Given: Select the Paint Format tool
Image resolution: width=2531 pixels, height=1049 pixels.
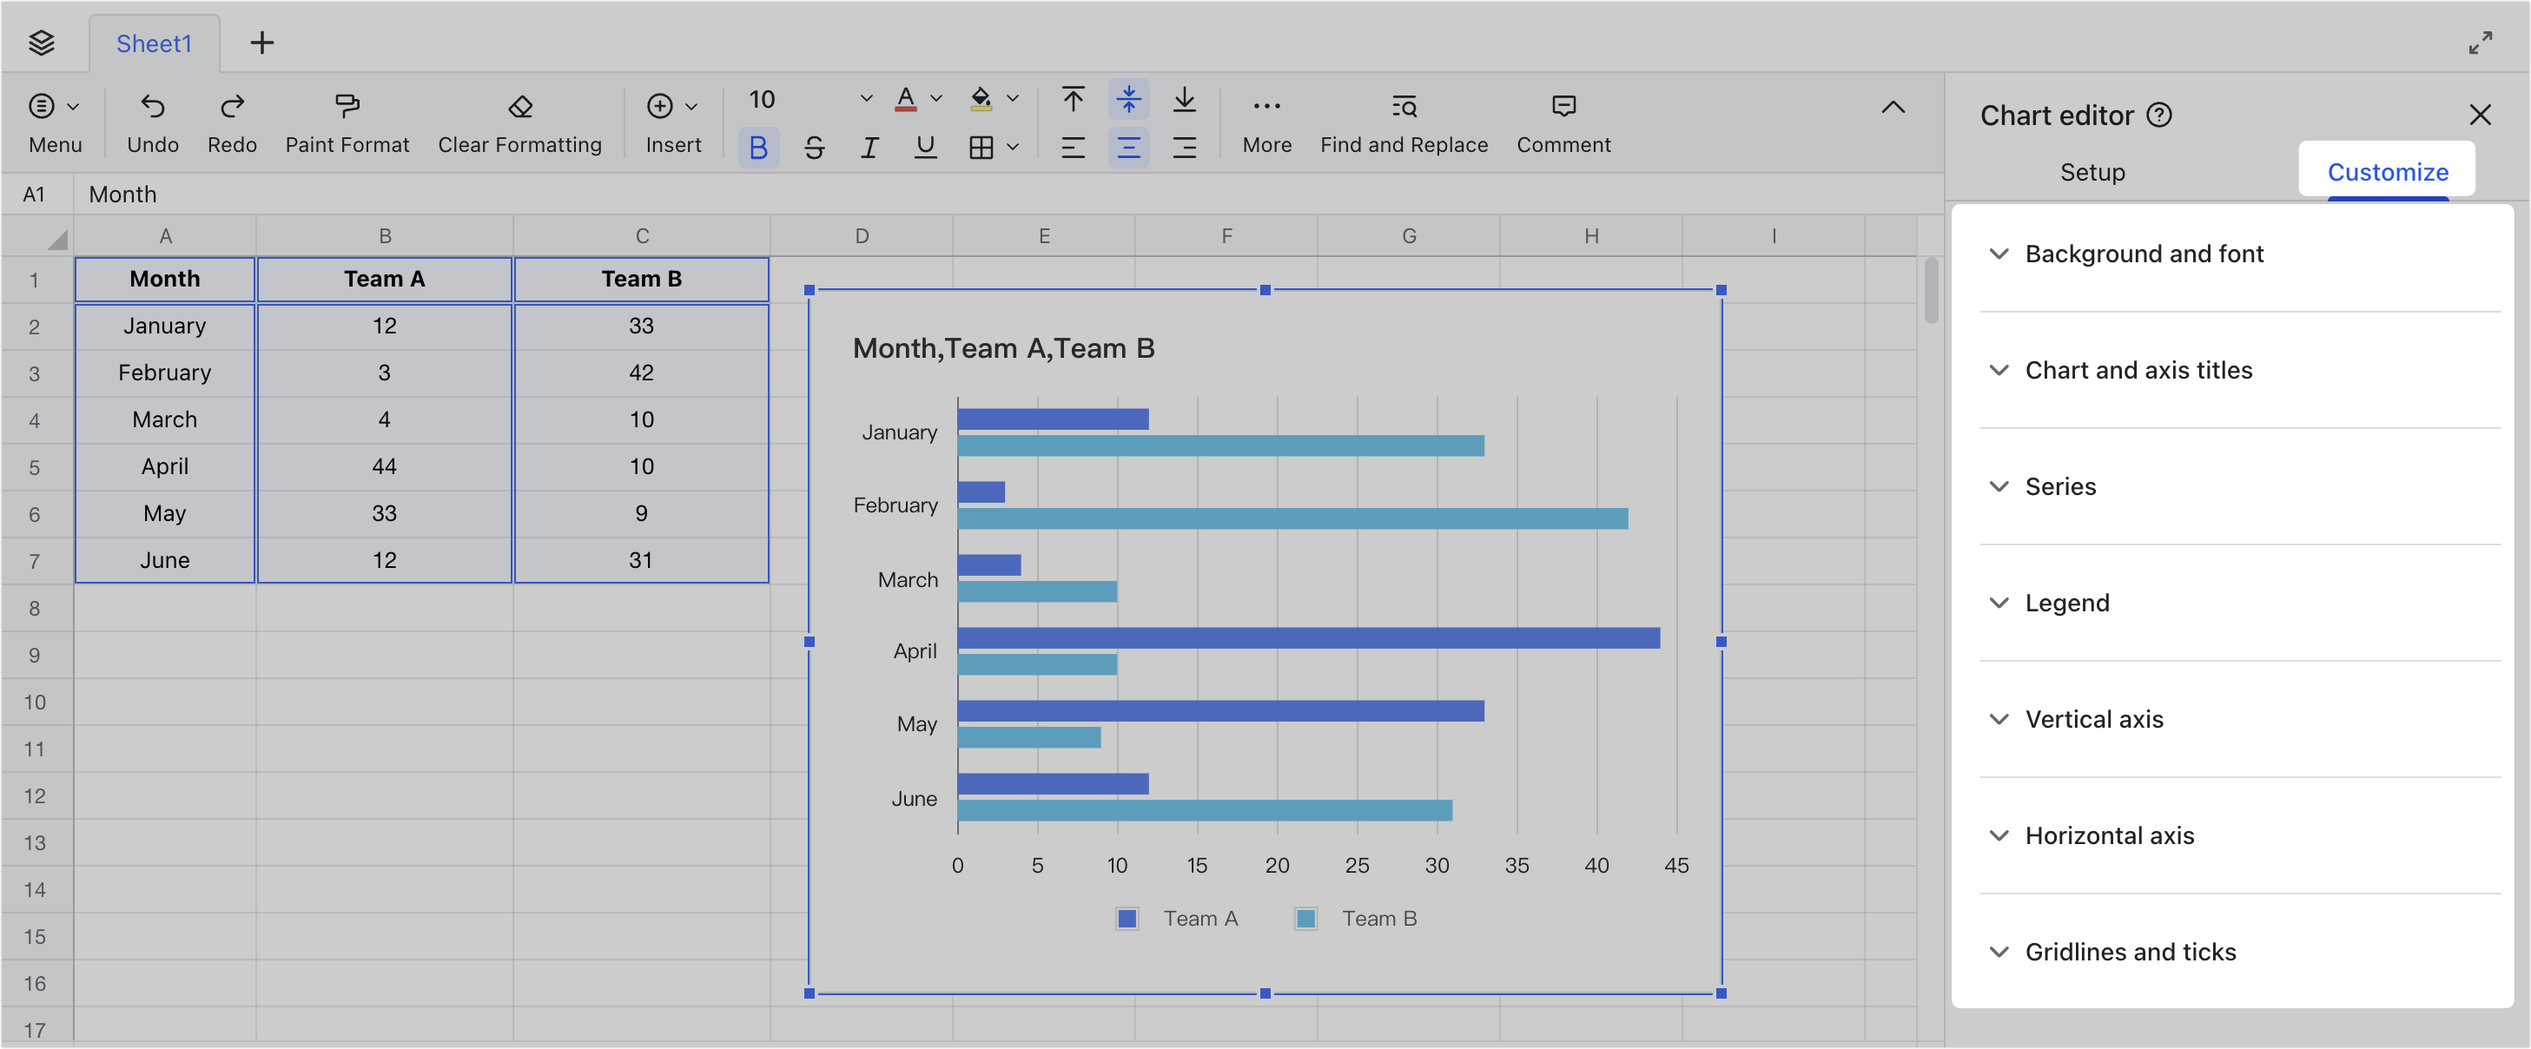Looking at the screenshot, I should pos(346,122).
